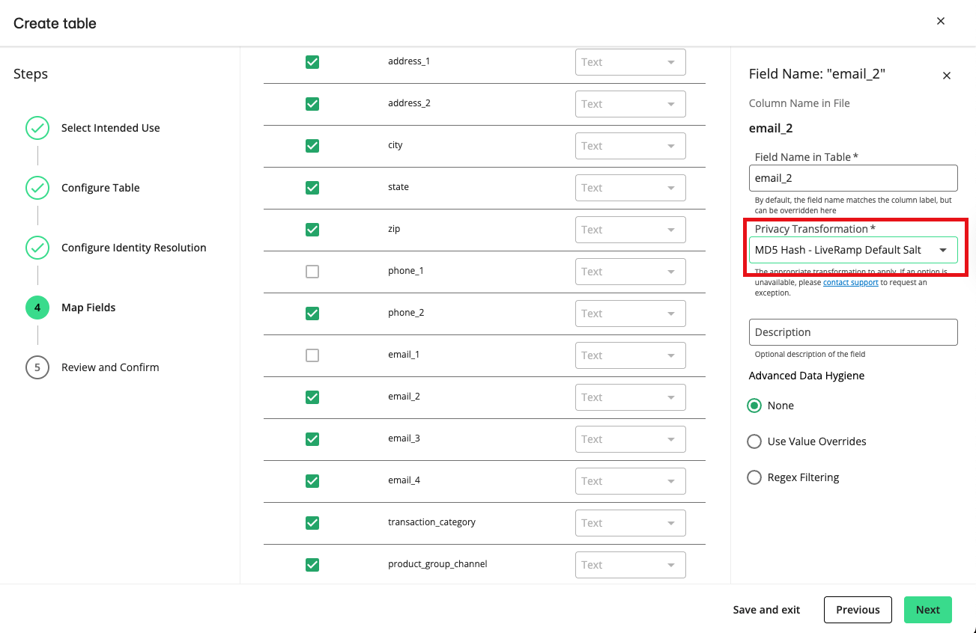Click the green caret in the Privacy Transformation selector
This screenshot has height=633, width=976.
tap(943, 249)
